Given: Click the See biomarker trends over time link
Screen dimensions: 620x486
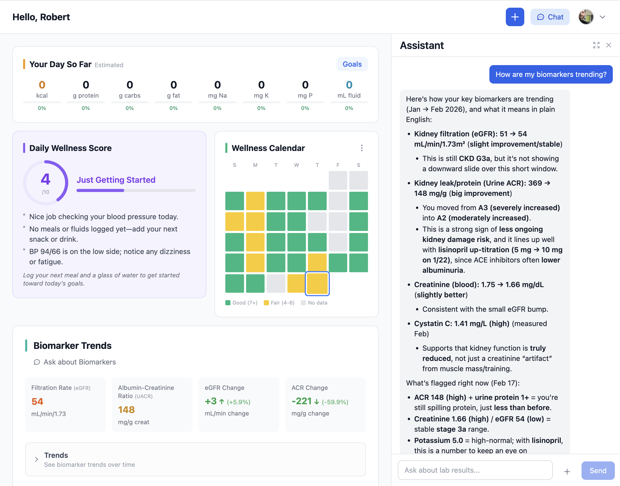Looking at the screenshot, I should [89, 465].
